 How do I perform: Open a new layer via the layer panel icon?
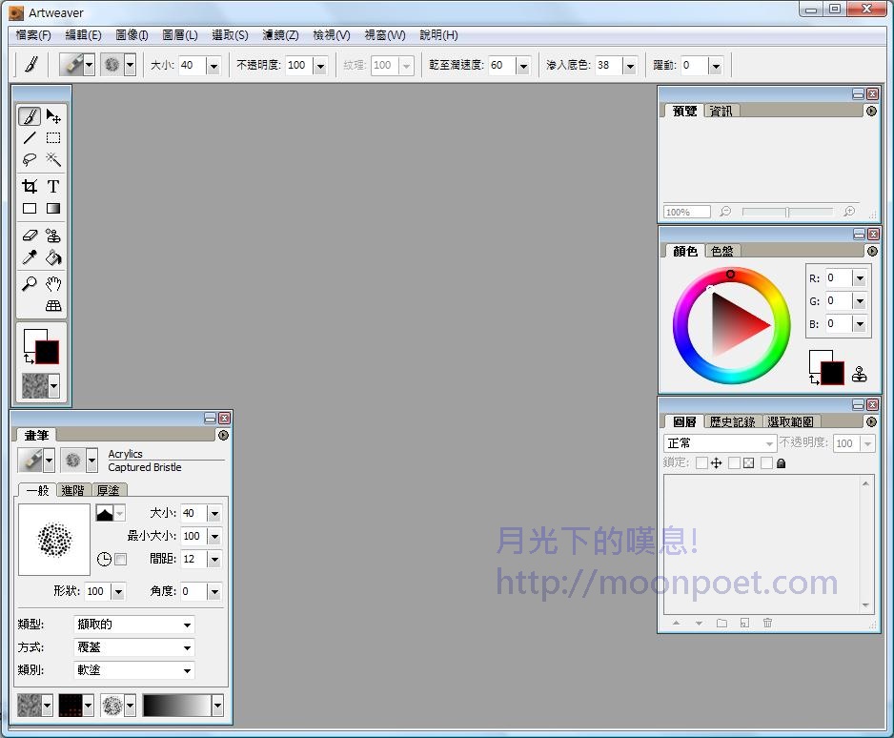tap(744, 622)
